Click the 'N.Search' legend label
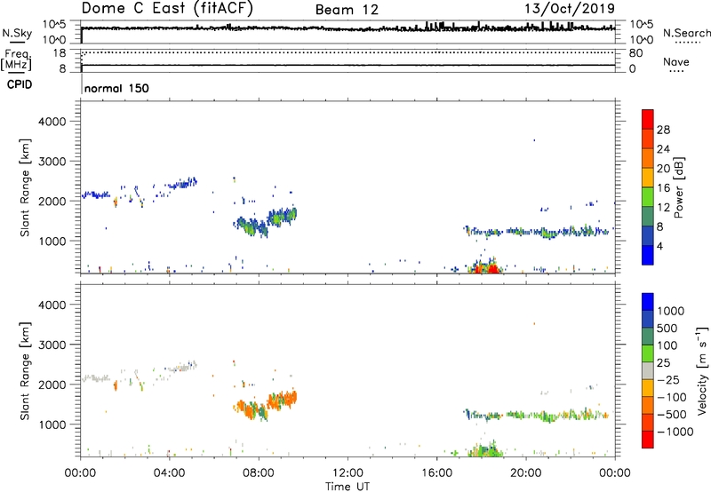This screenshot has width=711, height=492. 686,33
